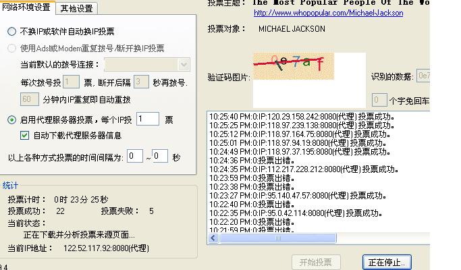The height and width of the screenshot is (270, 461).
Task: Click the 每个IP投 votes input field
Action: click(x=147, y=119)
